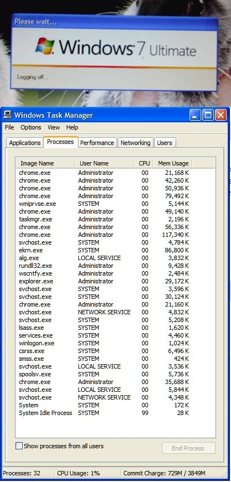231x482 pixels.
Task: Minimize the Windows Task Manager window
Action: [x=195, y=115]
